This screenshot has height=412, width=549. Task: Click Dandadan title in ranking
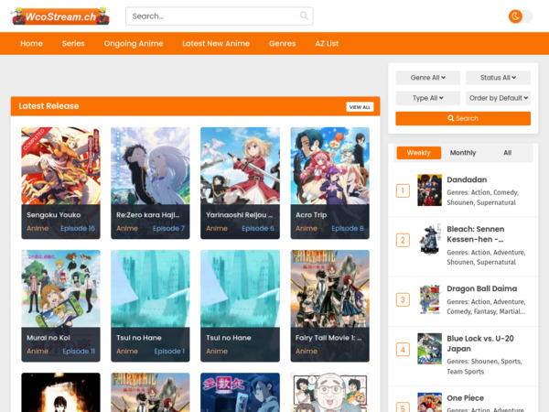tap(467, 179)
